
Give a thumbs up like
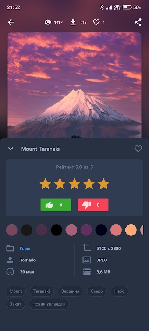56,205
